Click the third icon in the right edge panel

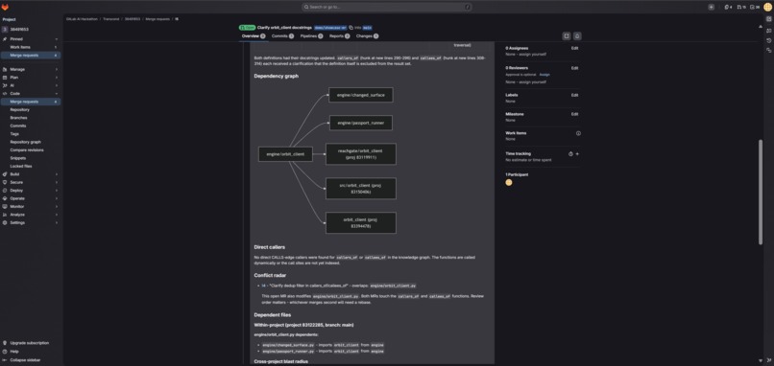click(x=768, y=40)
